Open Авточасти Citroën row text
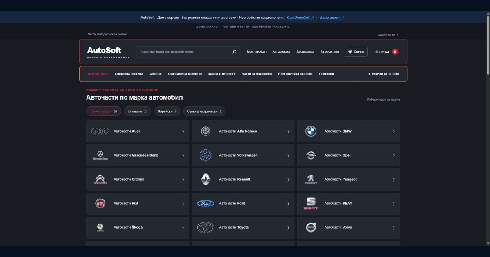Screen dimensions: 490x257 (129, 179)
